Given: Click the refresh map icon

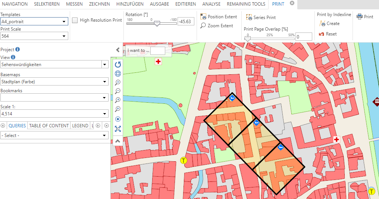Looking at the screenshot, I should (118, 65).
